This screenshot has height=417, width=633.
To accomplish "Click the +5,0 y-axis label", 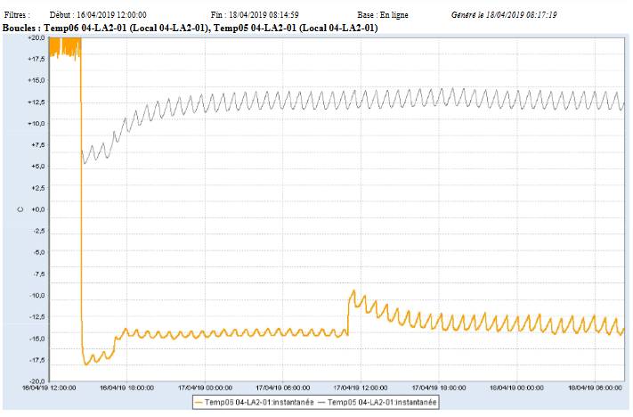I will [x=37, y=167].
